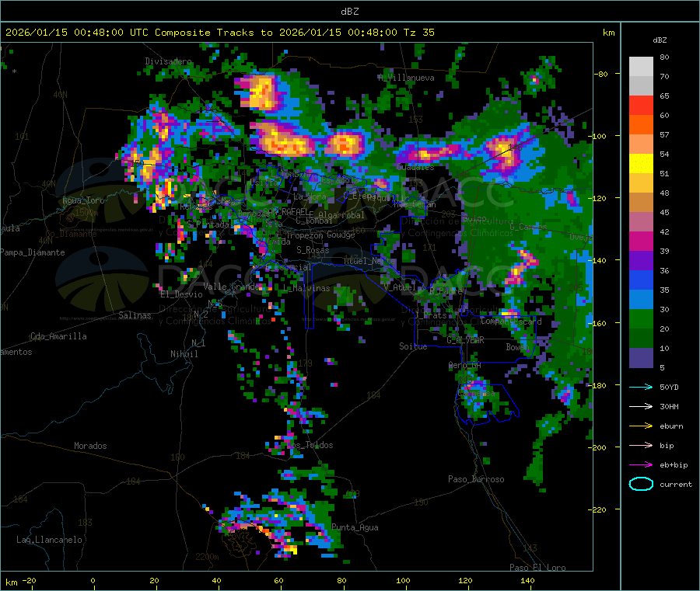Click the timestamp header text
Viewport: 700px width, 591px height.
click(x=219, y=32)
